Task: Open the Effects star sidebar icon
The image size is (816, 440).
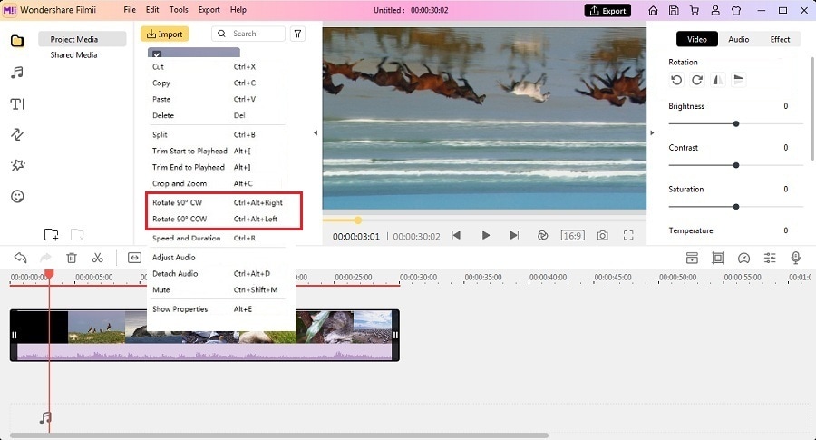Action: pos(17,165)
